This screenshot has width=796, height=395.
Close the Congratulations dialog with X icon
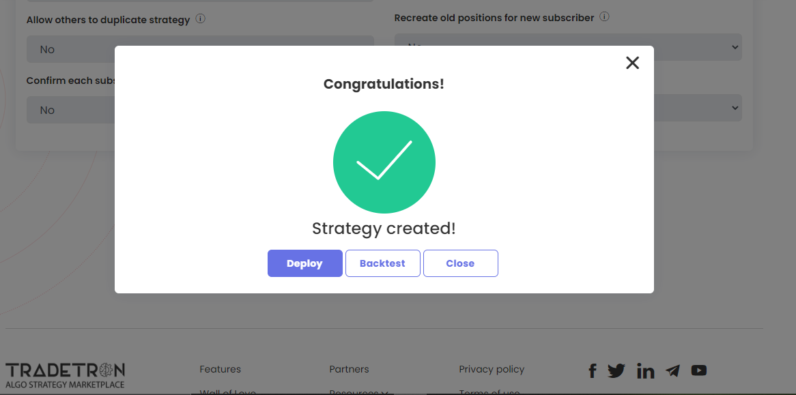pos(633,63)
